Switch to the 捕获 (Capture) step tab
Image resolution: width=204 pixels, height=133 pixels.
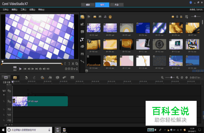(88, 5)
